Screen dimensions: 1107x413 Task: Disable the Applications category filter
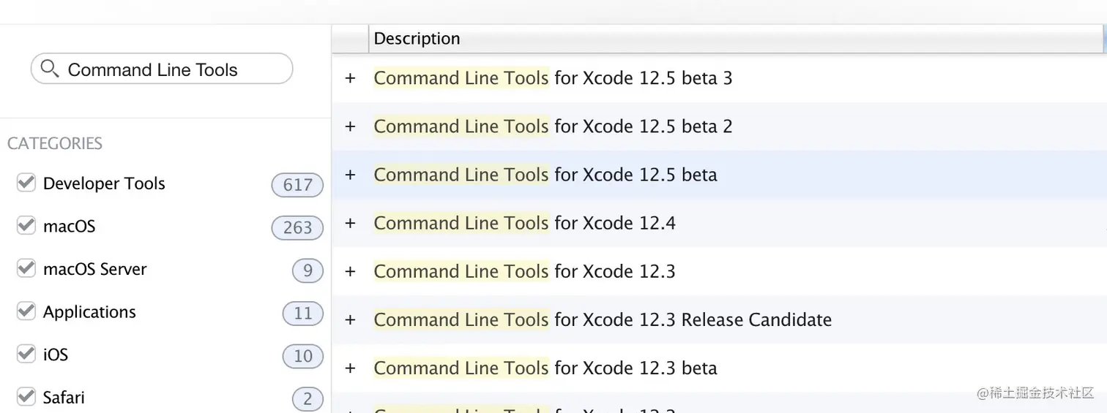(26, 311)
